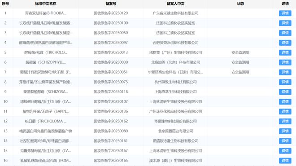This screenshot has width=296, height=166.
Task: Click record number 国妆原备字20250030
Action: (x=111, y=62)
